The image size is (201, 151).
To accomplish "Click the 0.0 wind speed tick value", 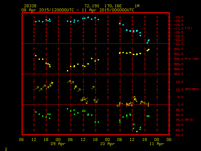I will [x=180, y=105].
